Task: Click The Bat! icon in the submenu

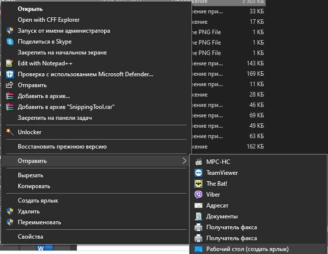Action: click(x=198, y=184)
